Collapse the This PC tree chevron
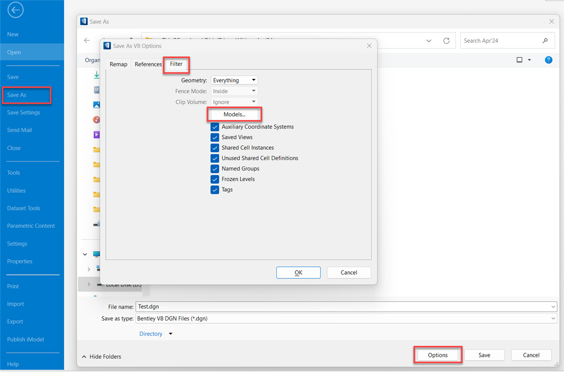The width and height of the screenshot is (564, 372). tap(85, 255)
